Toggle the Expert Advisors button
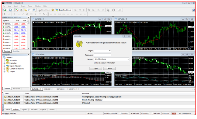197x119 pixels. [x=64, y=10]
